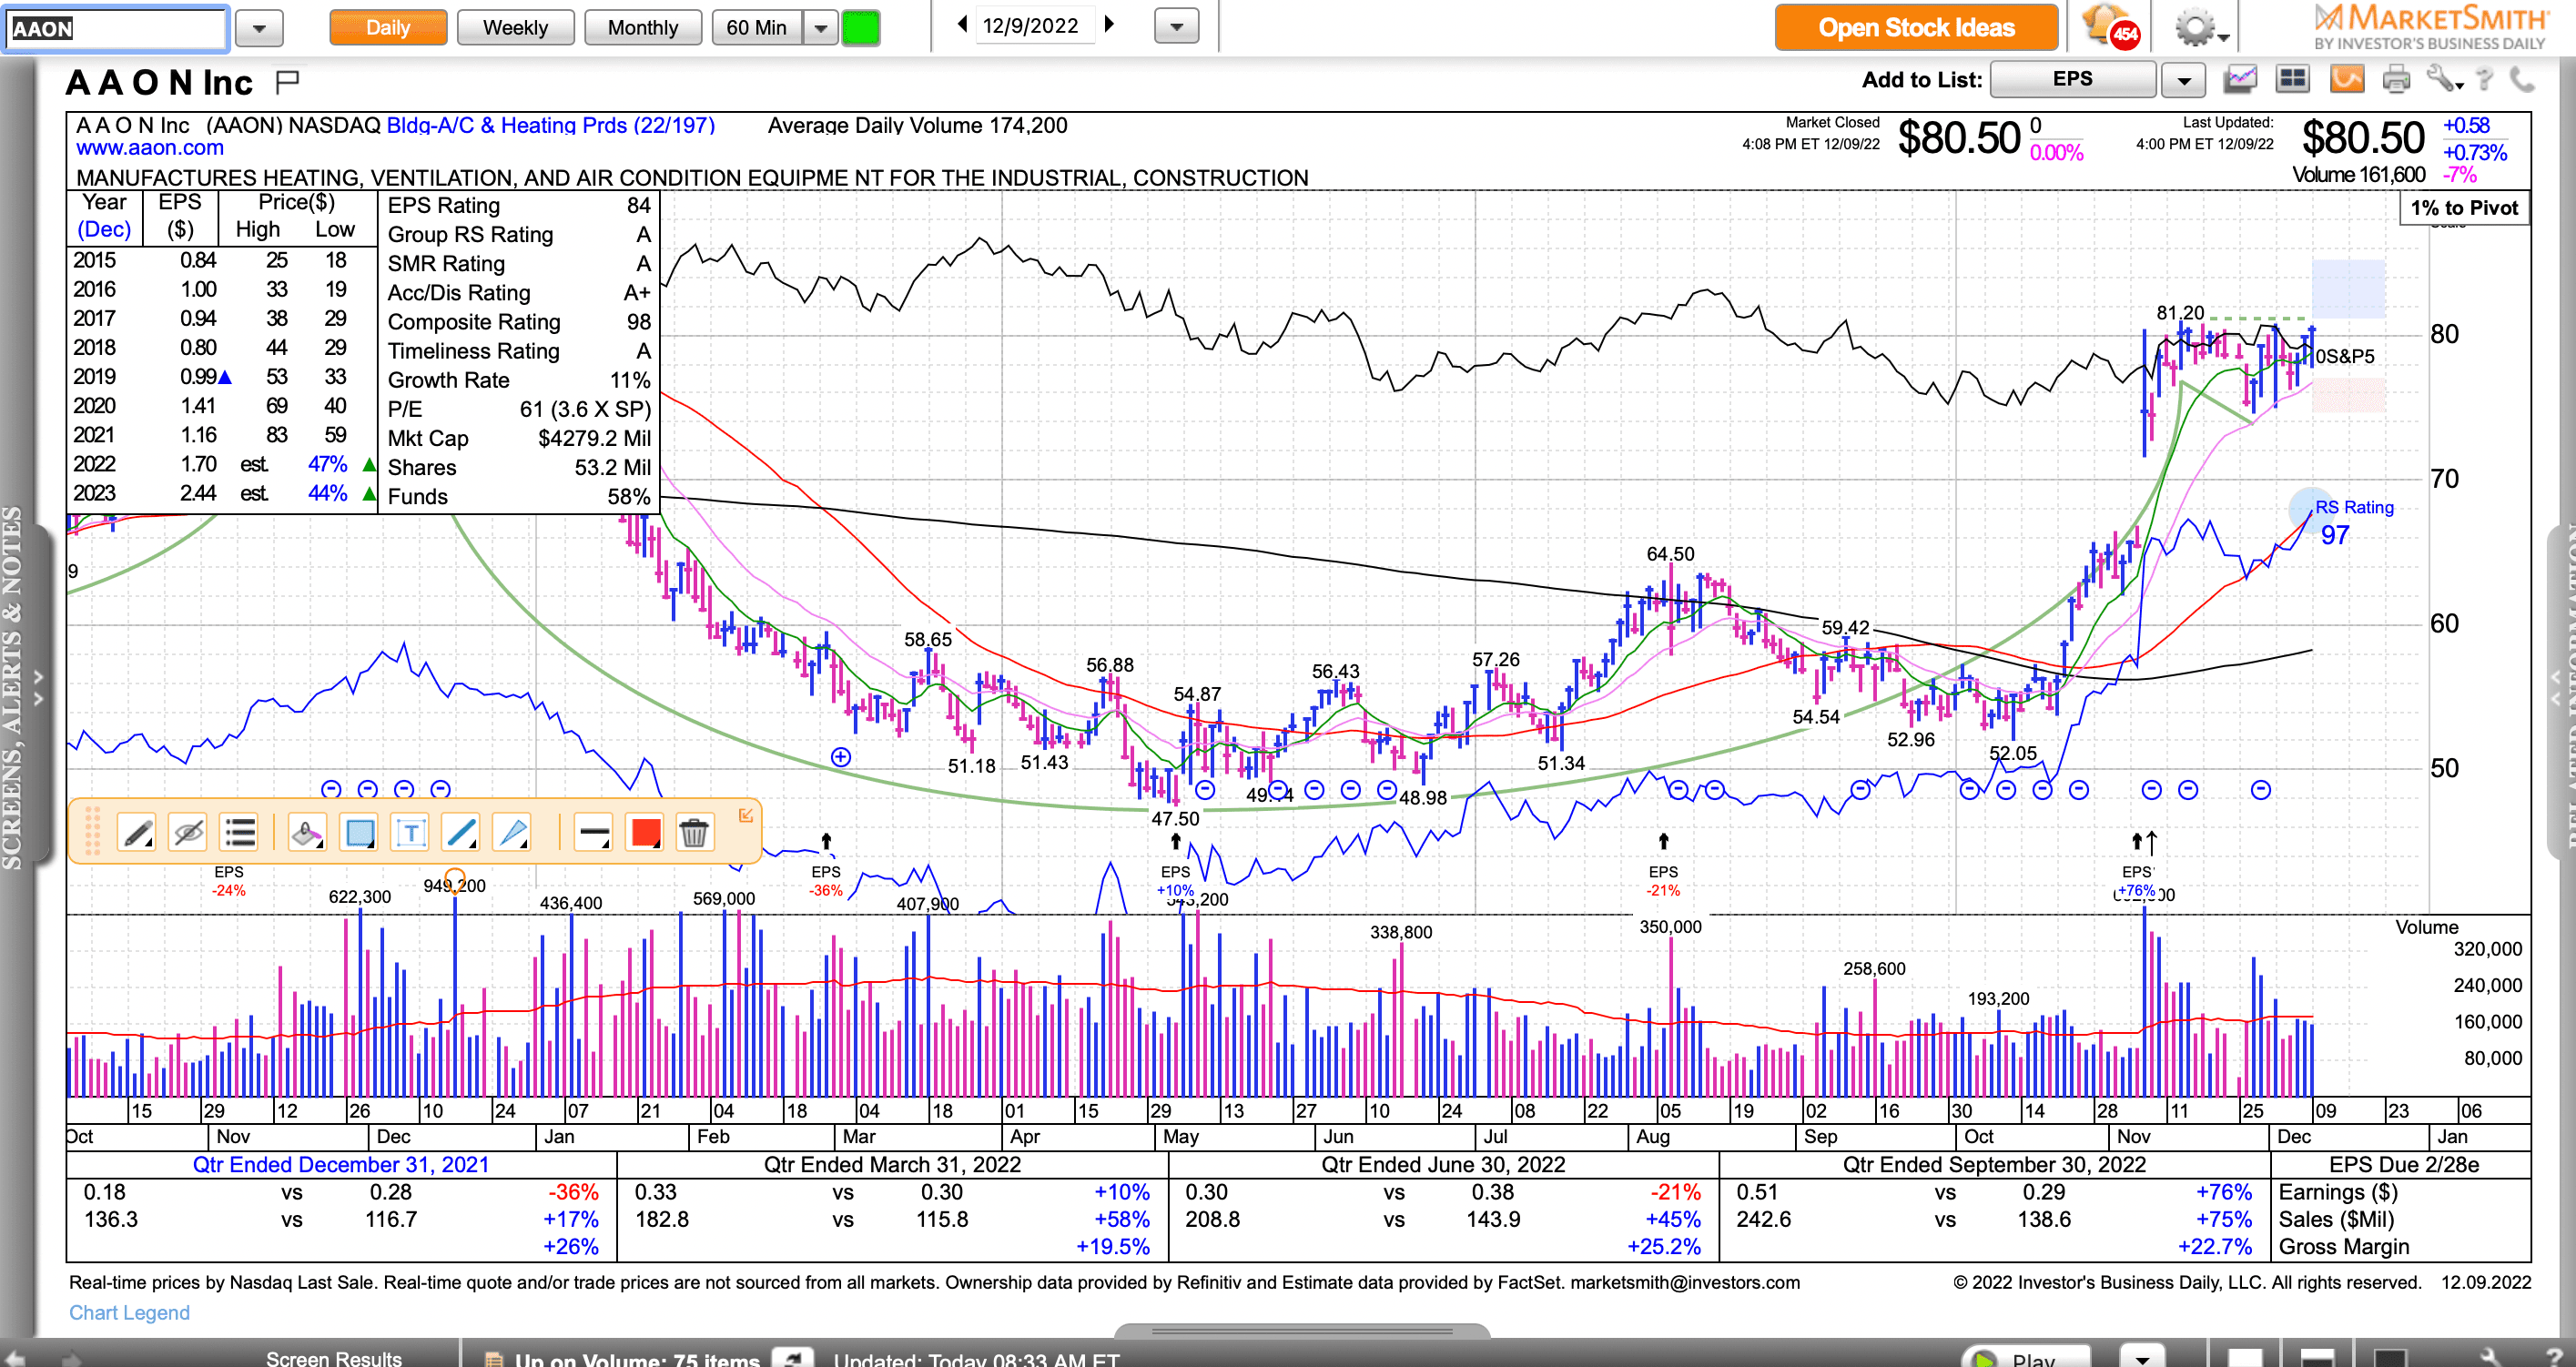Expand the symbol history dropdown arrow
This screenshot has height=1367, width=2576.
tap(259, 28)
